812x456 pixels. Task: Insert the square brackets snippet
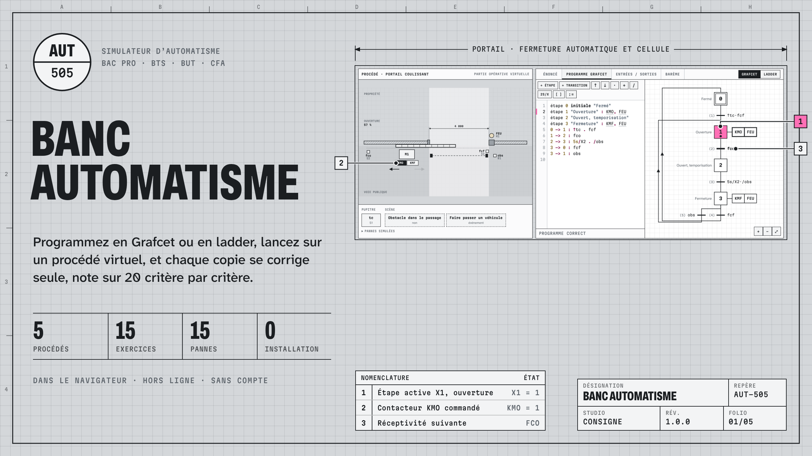click(x=559, y=94)
